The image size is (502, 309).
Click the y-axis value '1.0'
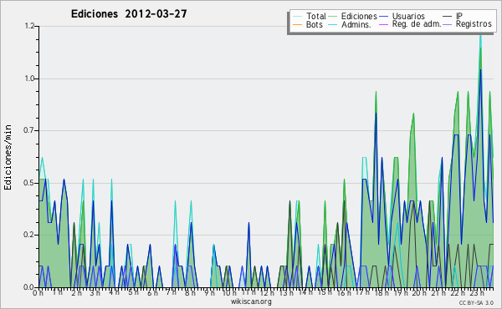click(x=29, y=79)
